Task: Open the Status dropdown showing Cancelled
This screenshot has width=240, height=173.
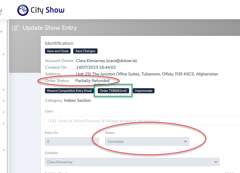Action: (147, 141)
